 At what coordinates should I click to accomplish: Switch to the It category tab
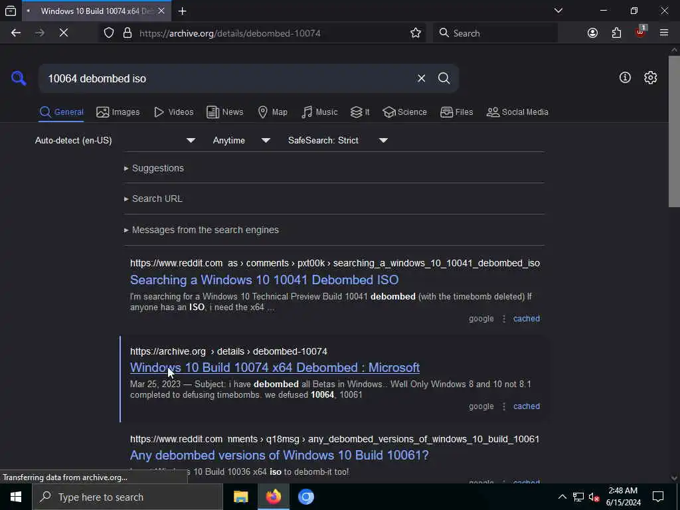(x=360, y=112)
